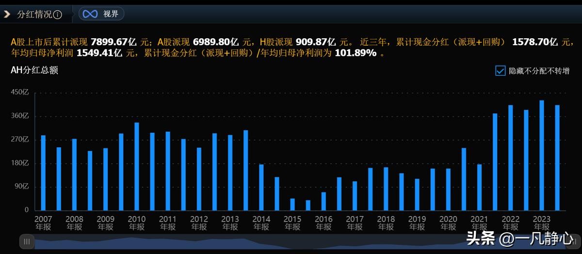This screenshot has width=582, height=254.
Task: Click the shortest bar after 2015年报
Action: 308,206
